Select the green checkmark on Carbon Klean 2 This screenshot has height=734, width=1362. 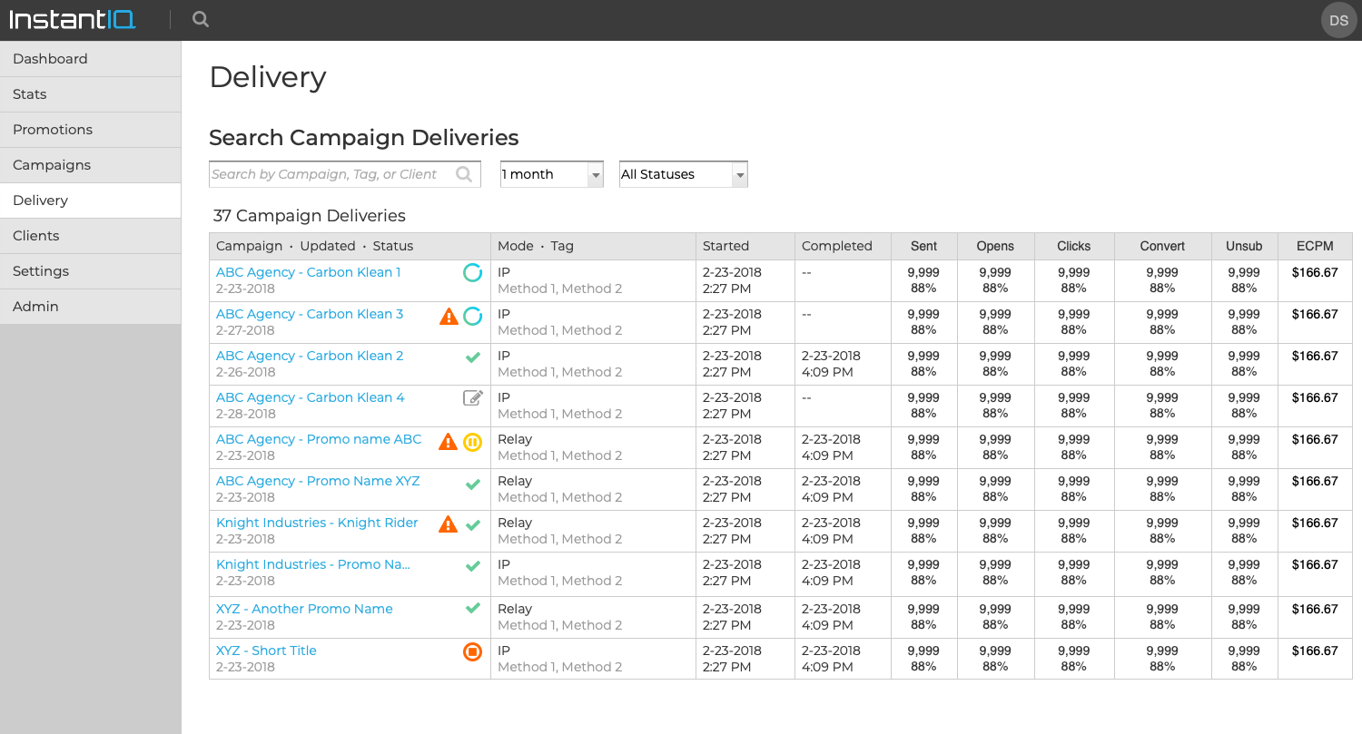click(x=472, y=357)
